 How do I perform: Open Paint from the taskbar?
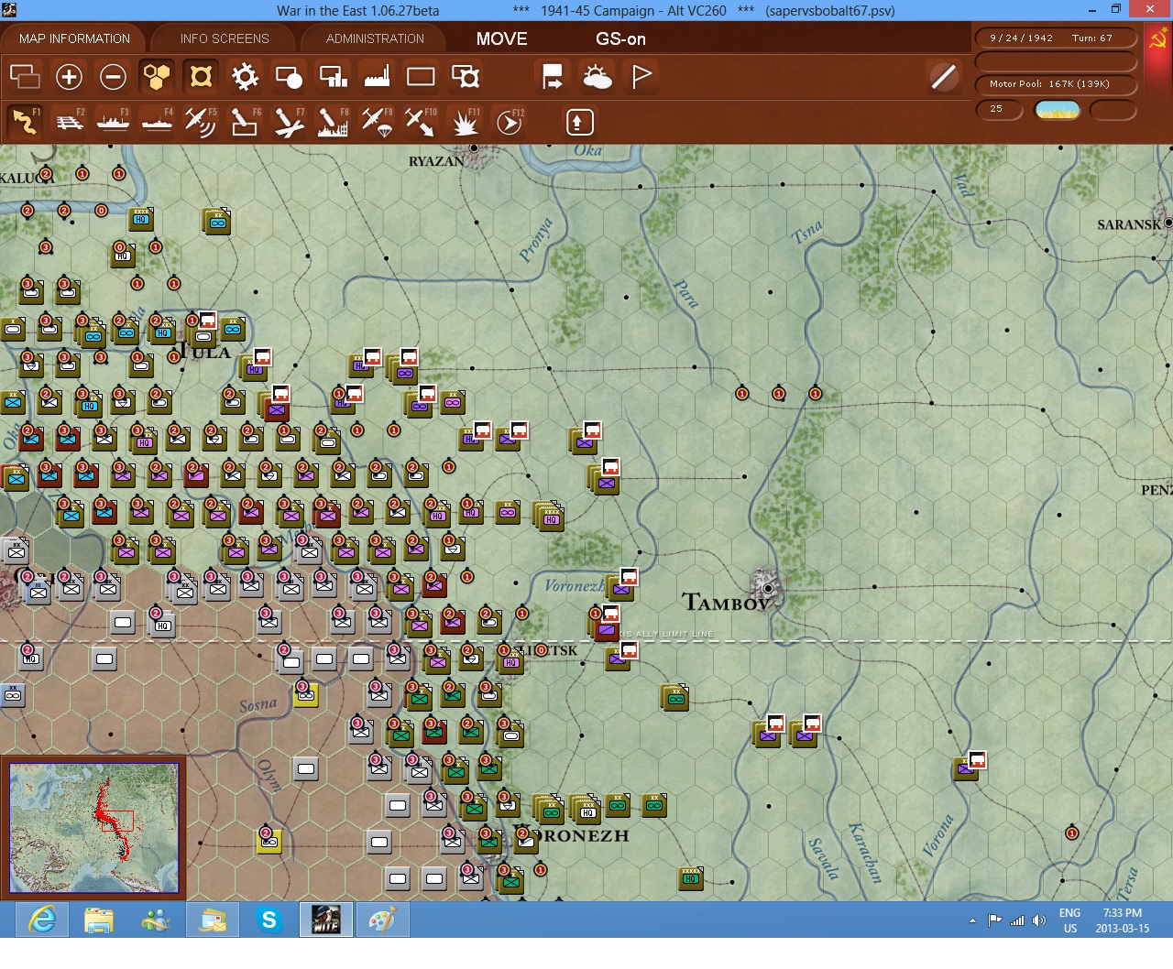(x=382, y=920)
